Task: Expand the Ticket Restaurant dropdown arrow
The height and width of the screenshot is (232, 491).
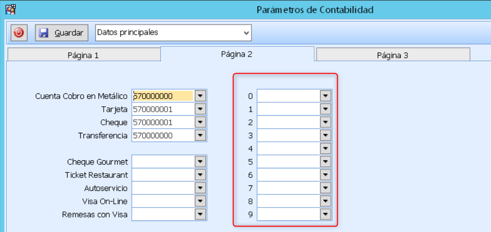Action: point(200,175)
